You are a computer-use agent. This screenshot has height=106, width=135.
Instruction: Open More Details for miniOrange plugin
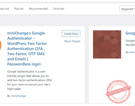(x=72, y=41)
